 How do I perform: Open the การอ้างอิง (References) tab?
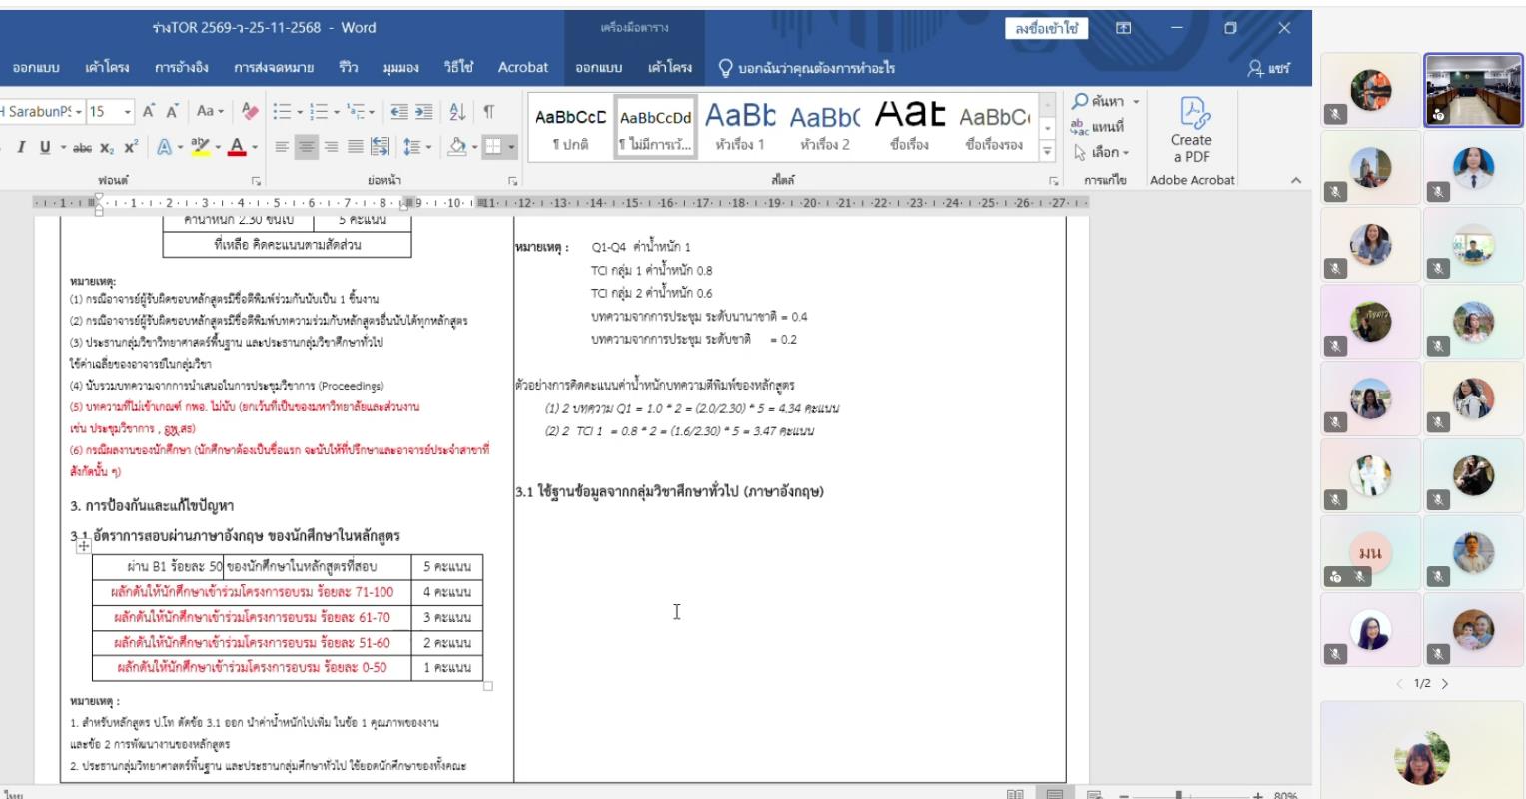(181, 68)
